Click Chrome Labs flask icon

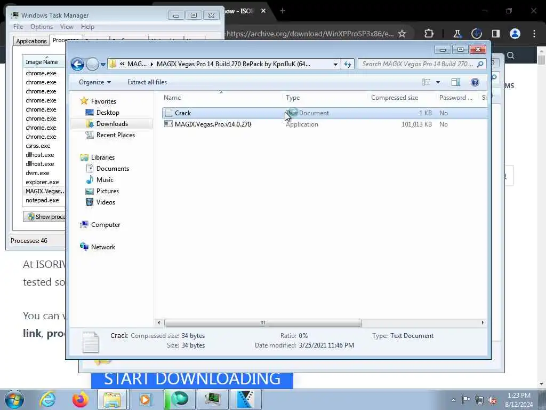tap(457, 34)
